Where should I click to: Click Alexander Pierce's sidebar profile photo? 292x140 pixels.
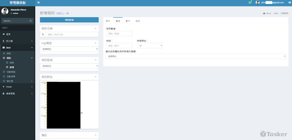5,11
